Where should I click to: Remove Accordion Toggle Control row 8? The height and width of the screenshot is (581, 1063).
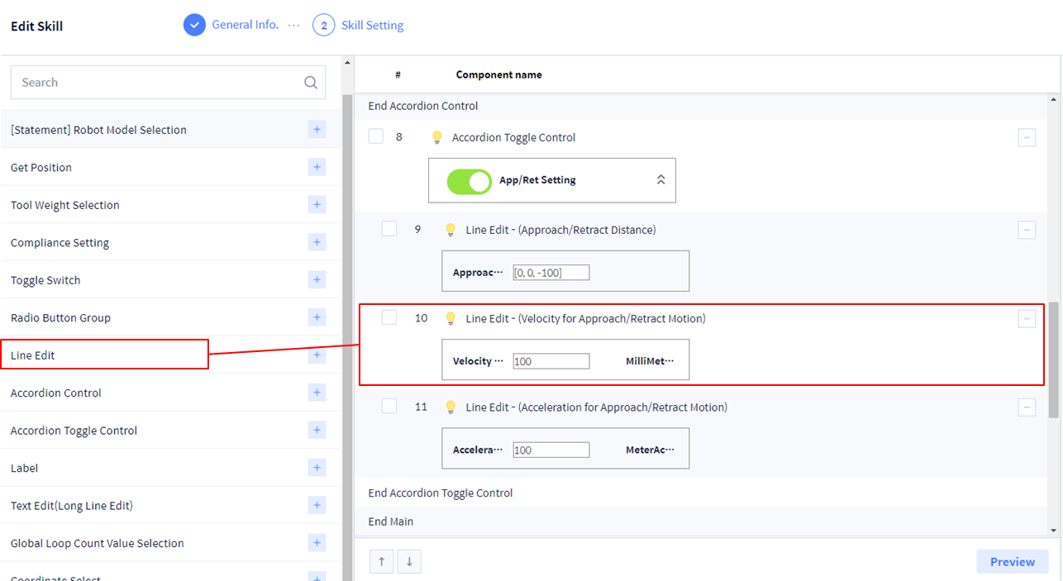click(1027, 138)
